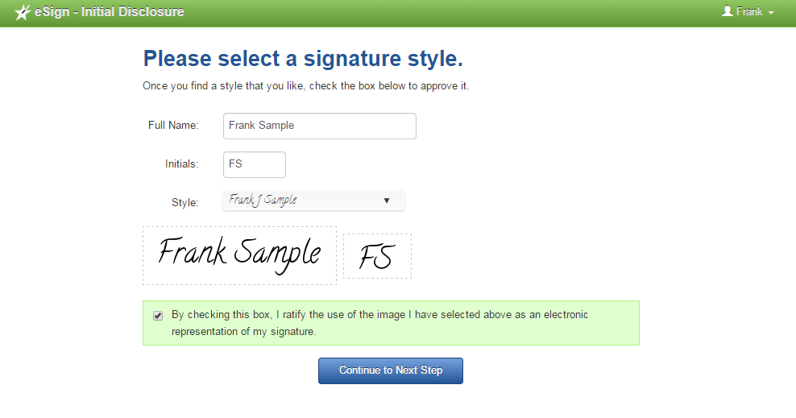Open the Style signature font dropdown

tap(313, 201)
